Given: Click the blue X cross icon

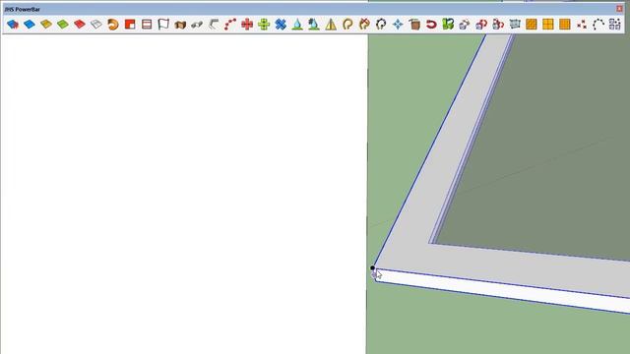Looking at the screenshot, I should point(281,25).
